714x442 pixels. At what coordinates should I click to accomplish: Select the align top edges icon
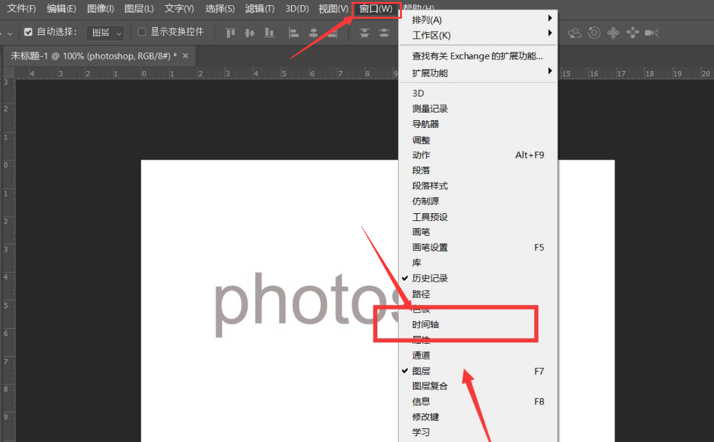pyautogui.click(x=230, y=32)
